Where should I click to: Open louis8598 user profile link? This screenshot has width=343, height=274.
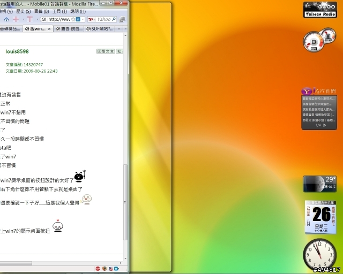[x=17, y=51]
